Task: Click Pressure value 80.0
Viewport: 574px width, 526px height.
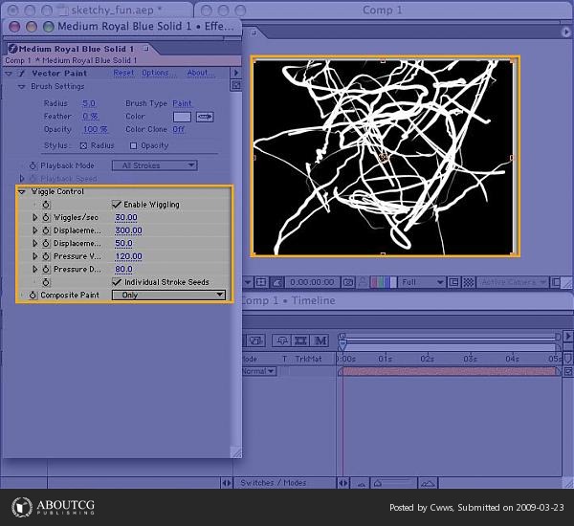Action: [x=123, y=270]
